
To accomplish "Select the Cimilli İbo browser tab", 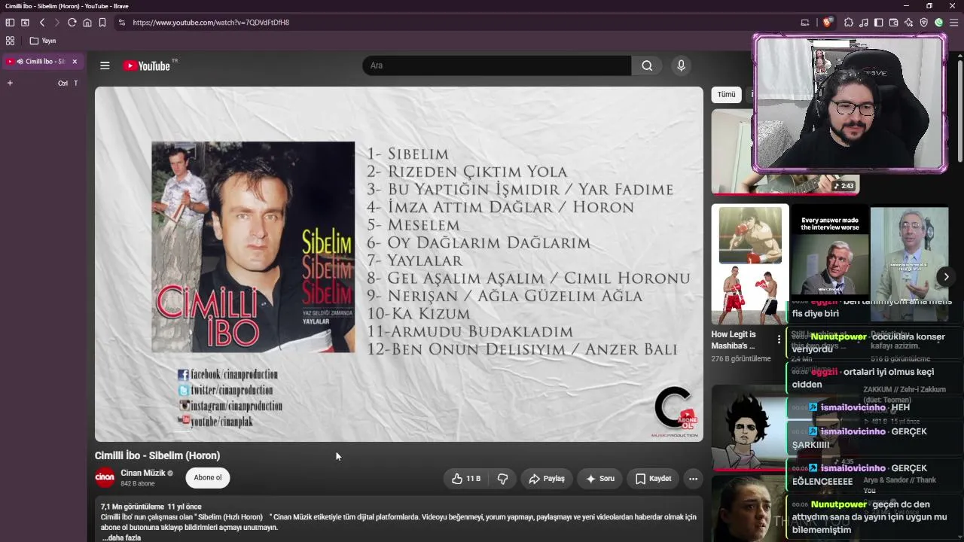I will coord(42,62).
